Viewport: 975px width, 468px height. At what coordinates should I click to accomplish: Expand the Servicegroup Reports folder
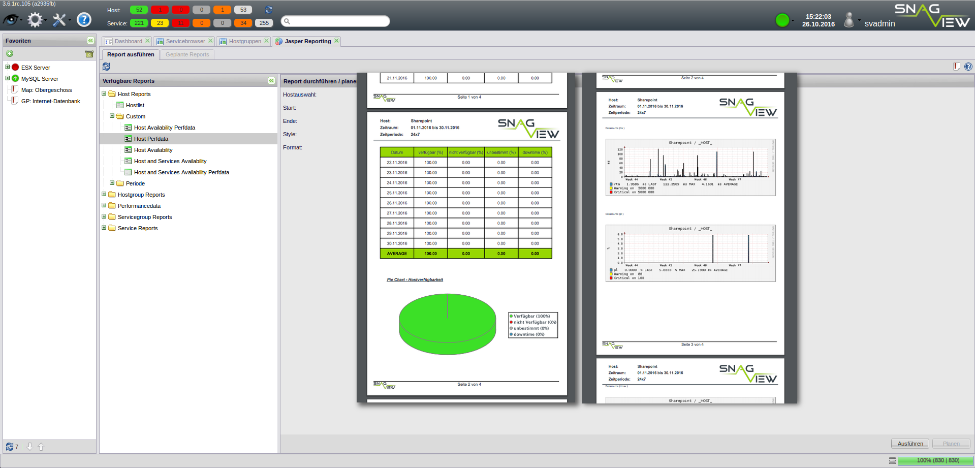[x=104, y=216]
